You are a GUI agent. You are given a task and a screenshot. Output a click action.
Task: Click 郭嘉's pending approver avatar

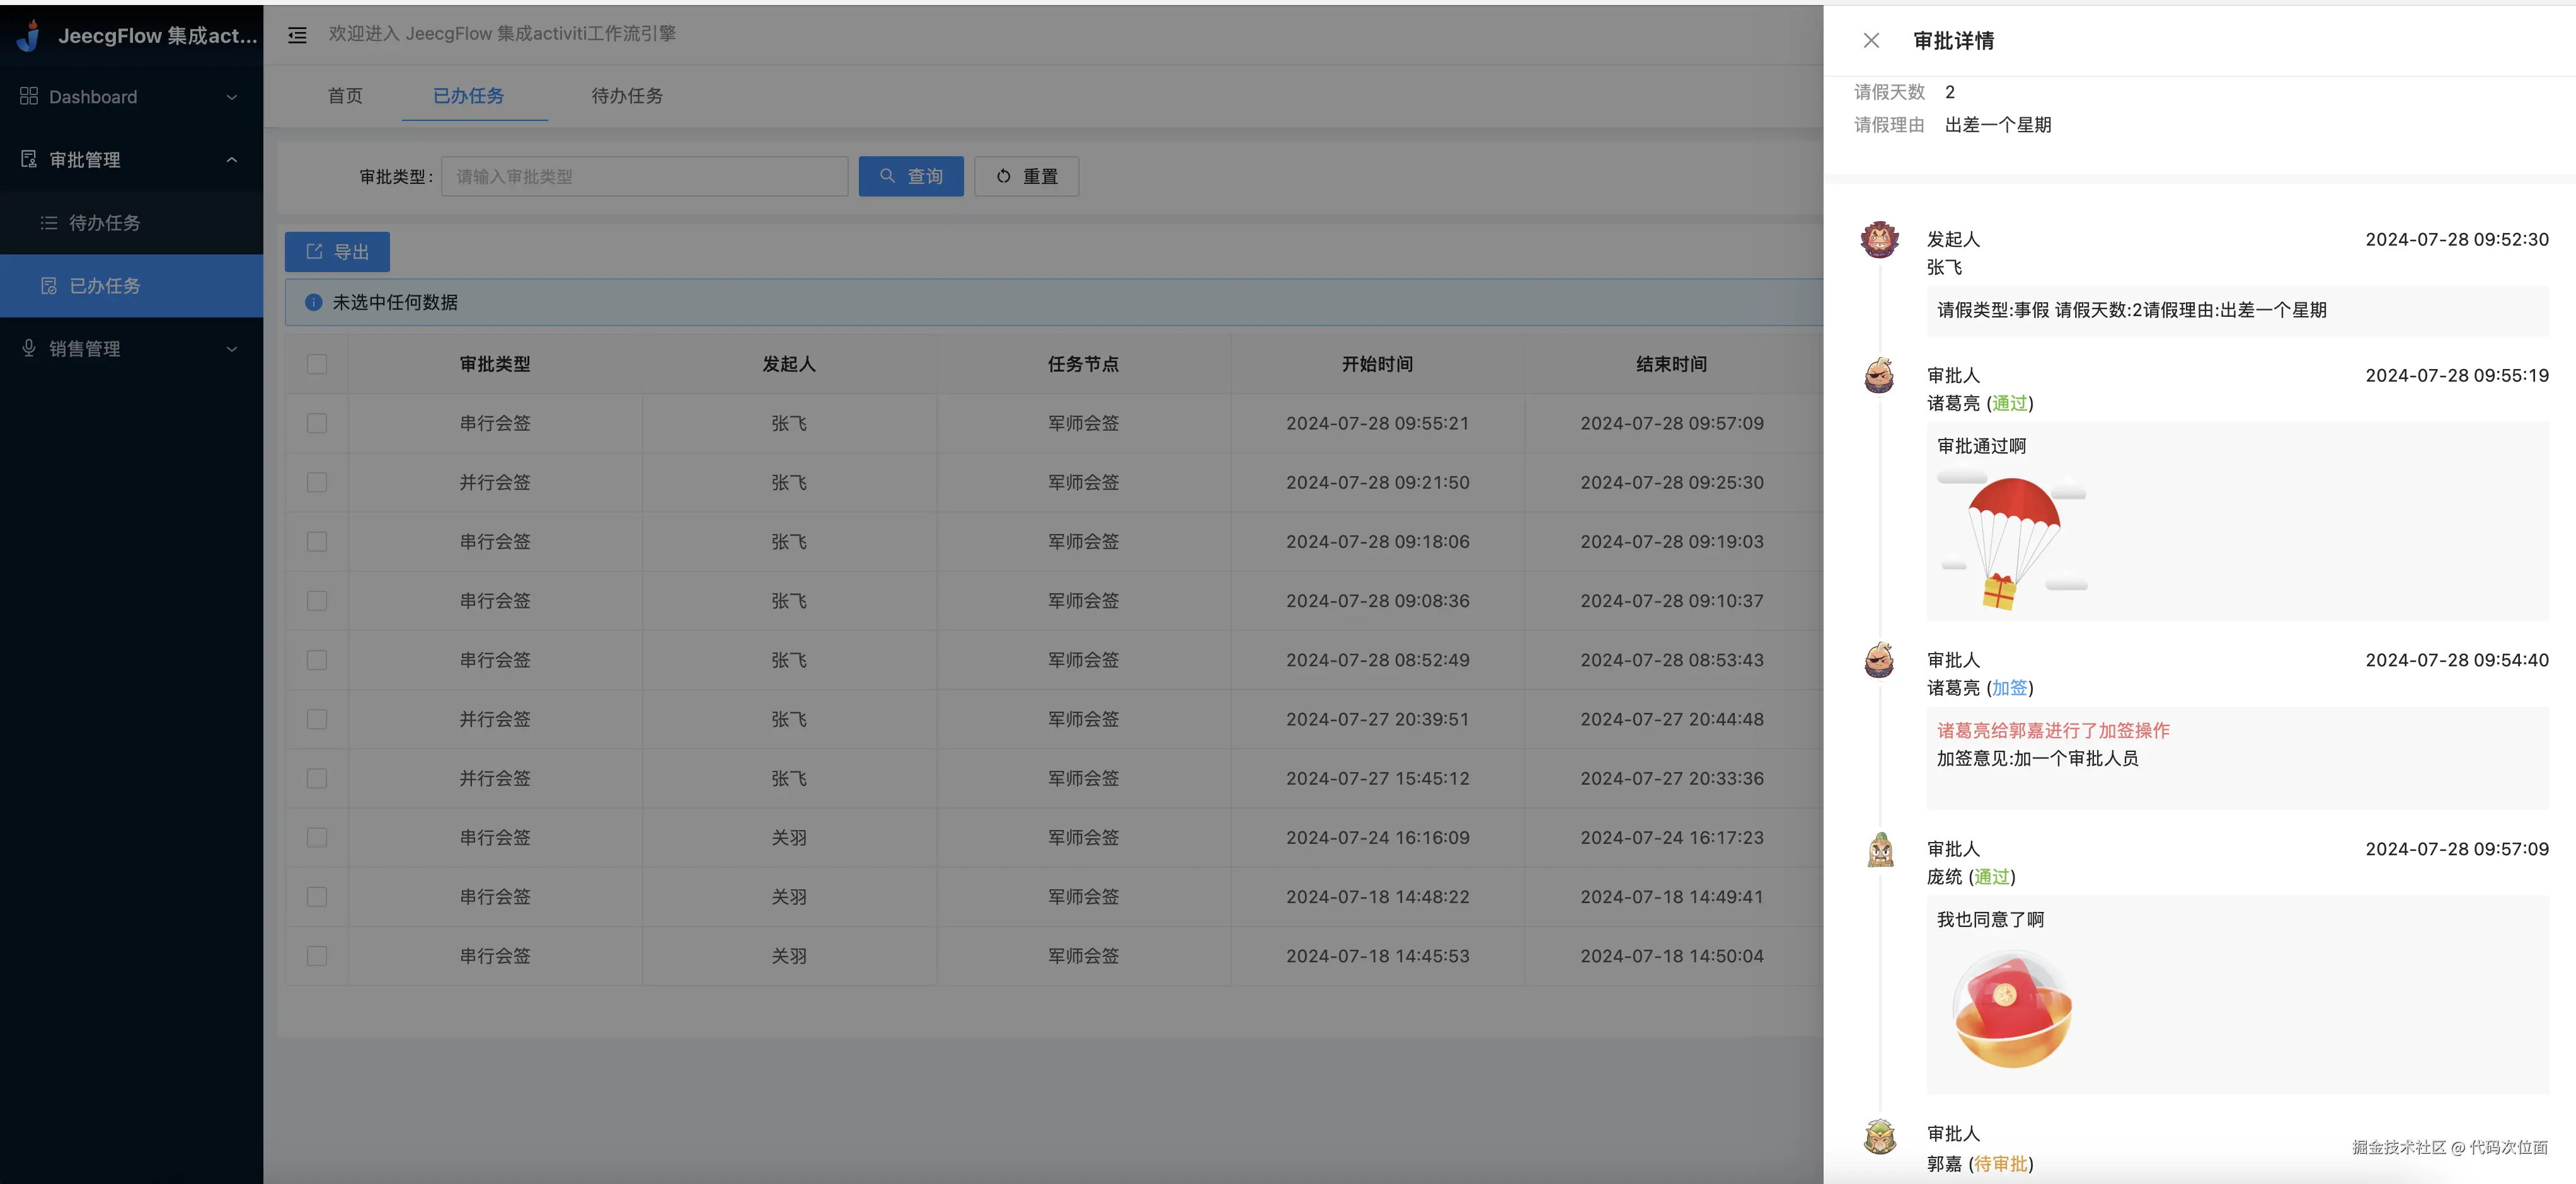point(1880,1136)
